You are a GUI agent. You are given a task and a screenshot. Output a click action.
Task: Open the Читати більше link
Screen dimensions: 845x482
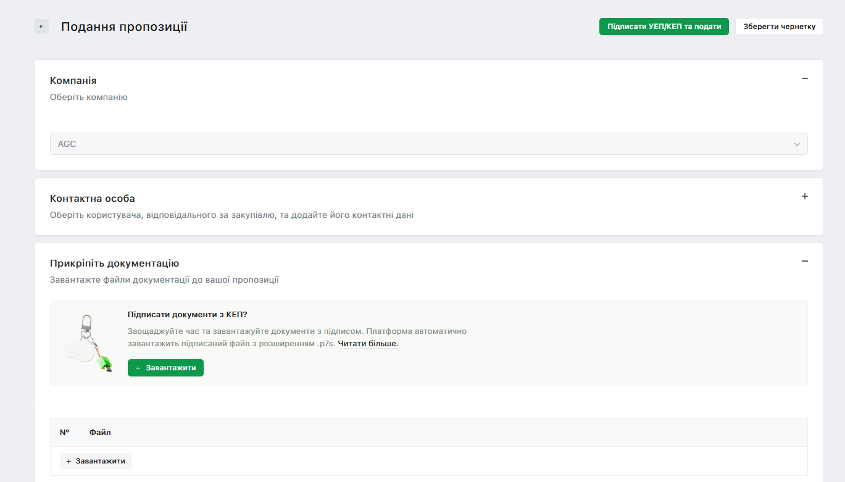click(x=368, y=344)
